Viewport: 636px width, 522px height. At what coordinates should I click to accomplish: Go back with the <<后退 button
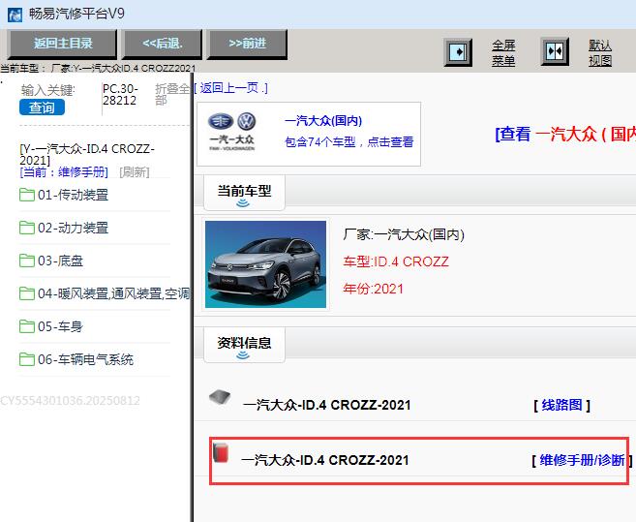pos(162,44)
